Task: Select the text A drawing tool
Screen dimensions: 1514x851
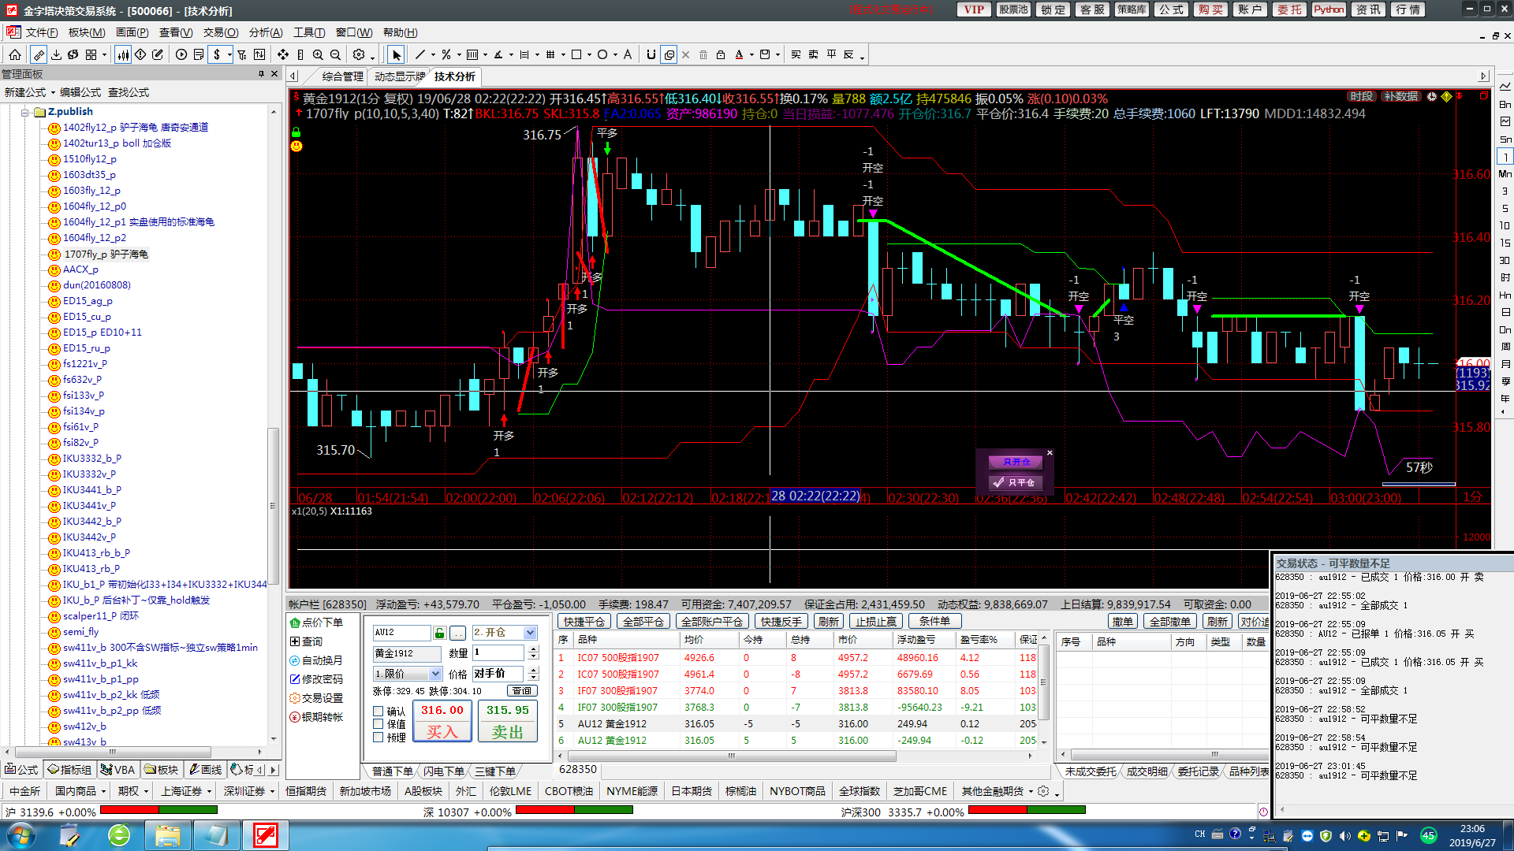Action: [628, 54]
